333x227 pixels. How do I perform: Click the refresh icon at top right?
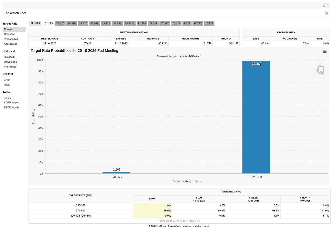tap(325, 5)
